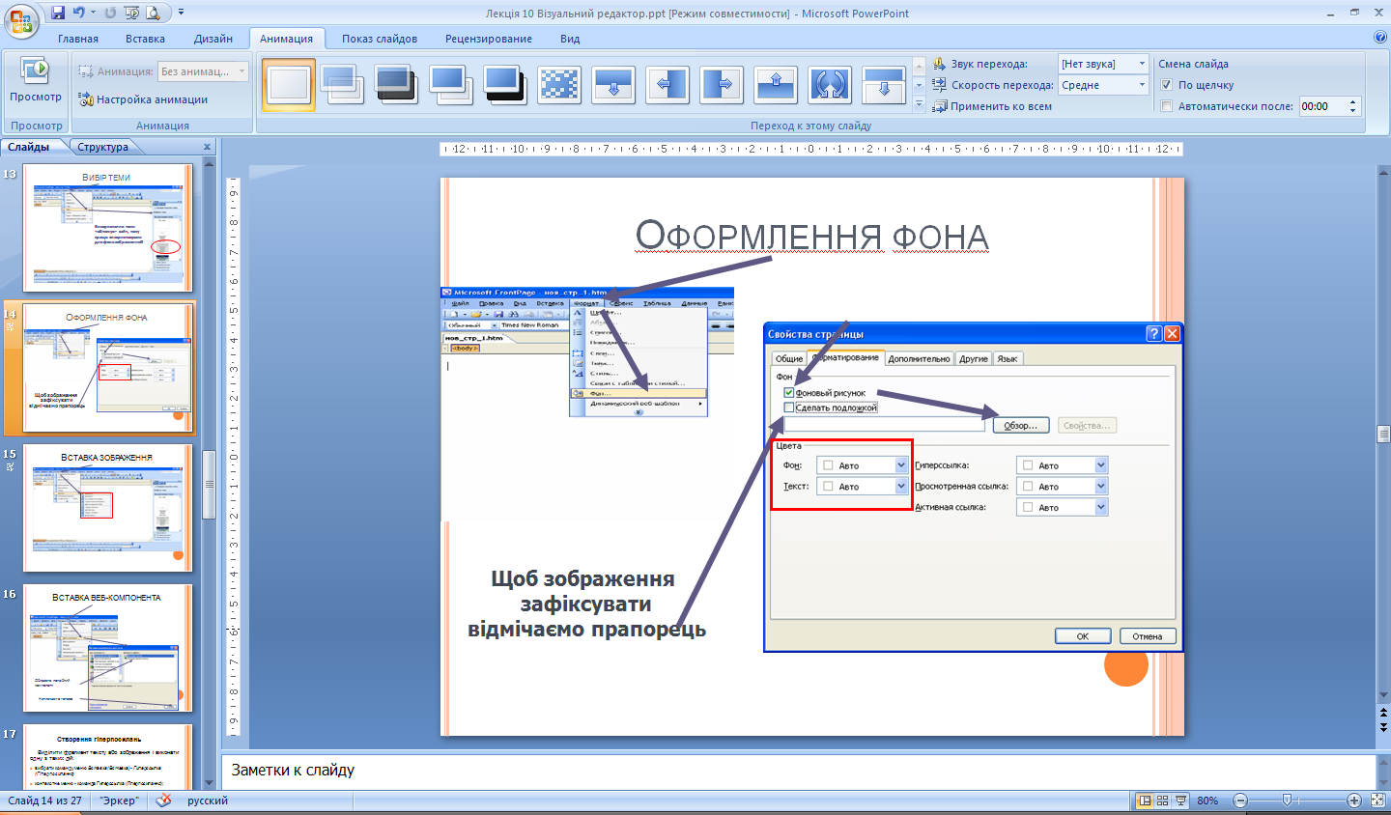This screenshot has height=815, width=1391.
Task: Click fit slide to window icon
Action: click(x=1377, y=801)
